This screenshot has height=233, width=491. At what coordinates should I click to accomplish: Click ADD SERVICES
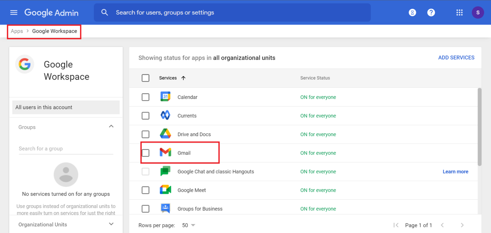(x=456, y=58)
